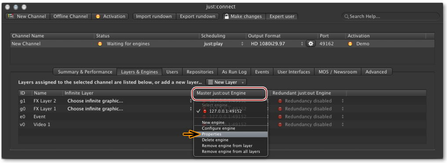Open Redundancy disabled dropdown for FX Layer 2

click(311, 101)
